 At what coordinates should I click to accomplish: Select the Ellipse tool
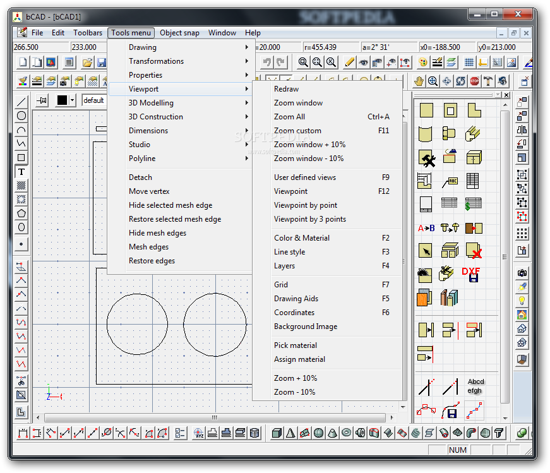[x=21, y=227]
